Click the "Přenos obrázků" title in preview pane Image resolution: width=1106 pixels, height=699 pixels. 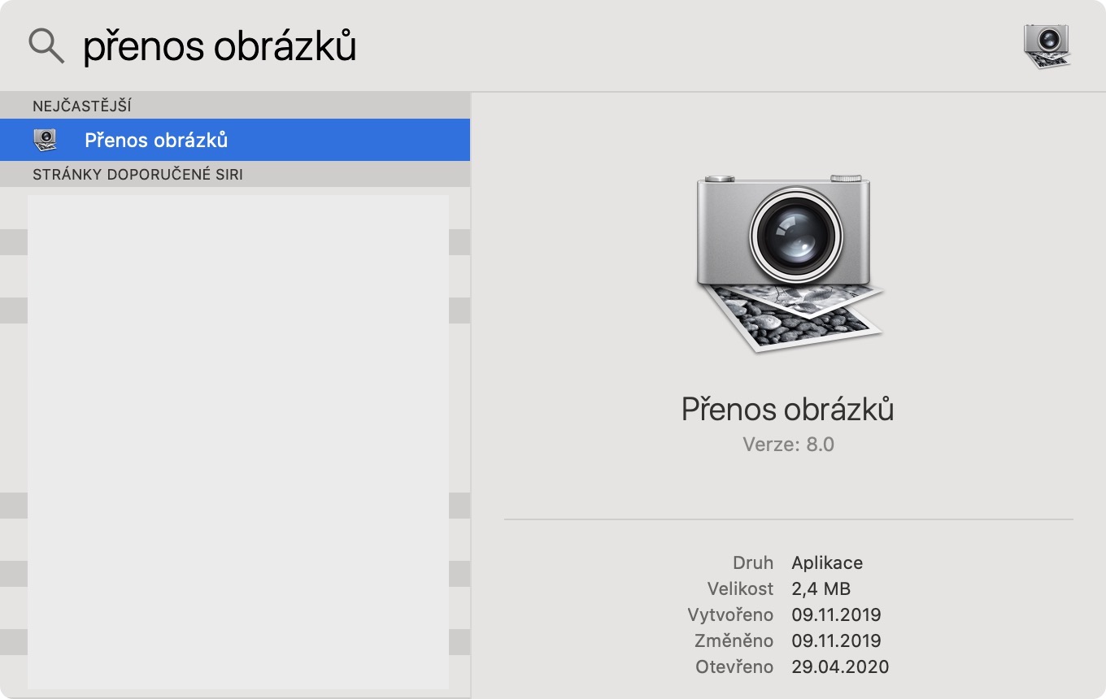point(787,409)
